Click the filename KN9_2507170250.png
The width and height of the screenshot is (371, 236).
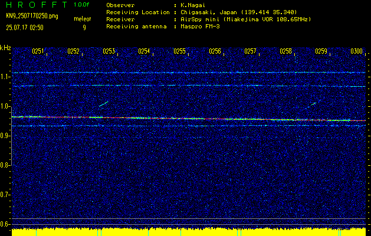pyautogui.click(x=32, y=17)
